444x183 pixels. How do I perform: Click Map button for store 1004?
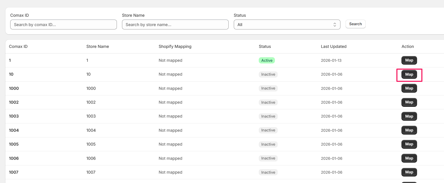click(409, 130)
